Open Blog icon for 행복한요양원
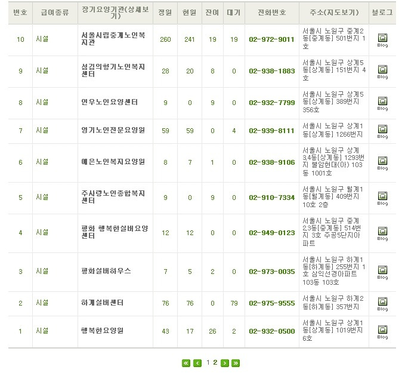This screenshot has height=376, width=405. tap(382, 332)
